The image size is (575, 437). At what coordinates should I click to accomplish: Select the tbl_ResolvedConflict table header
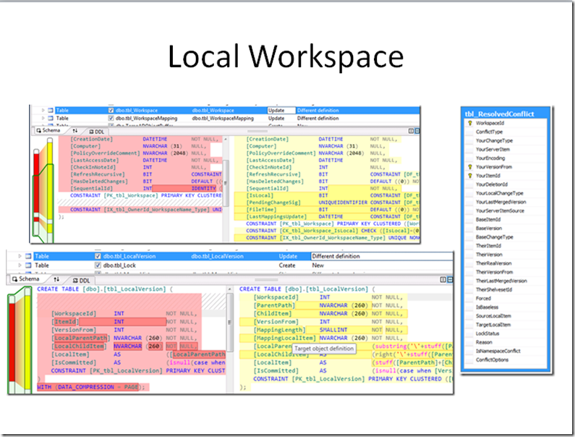coord(506,114)
